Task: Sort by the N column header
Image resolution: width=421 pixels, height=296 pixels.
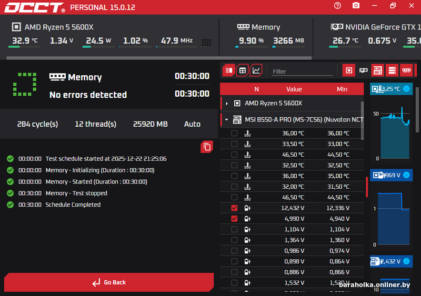Action: (257, 89)
